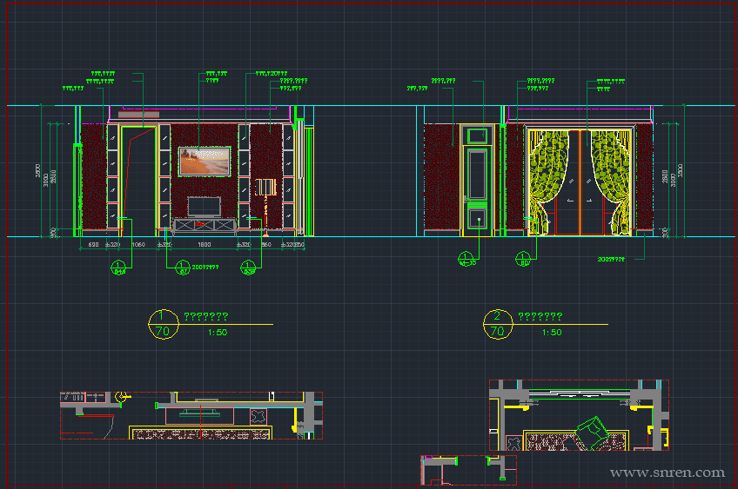This screenshot has width=738, height=489.
Task: Select the panelled door in elevation 2
Action: tap(477, 190)
